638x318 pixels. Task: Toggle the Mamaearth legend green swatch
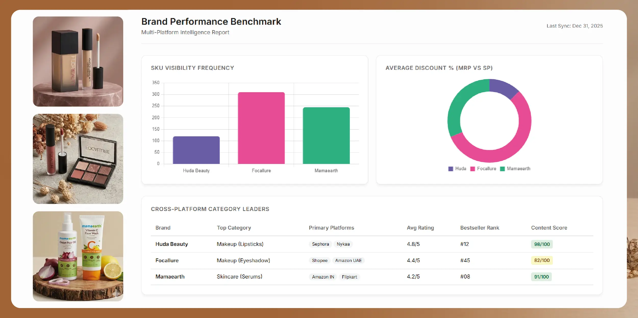point(502,169)
